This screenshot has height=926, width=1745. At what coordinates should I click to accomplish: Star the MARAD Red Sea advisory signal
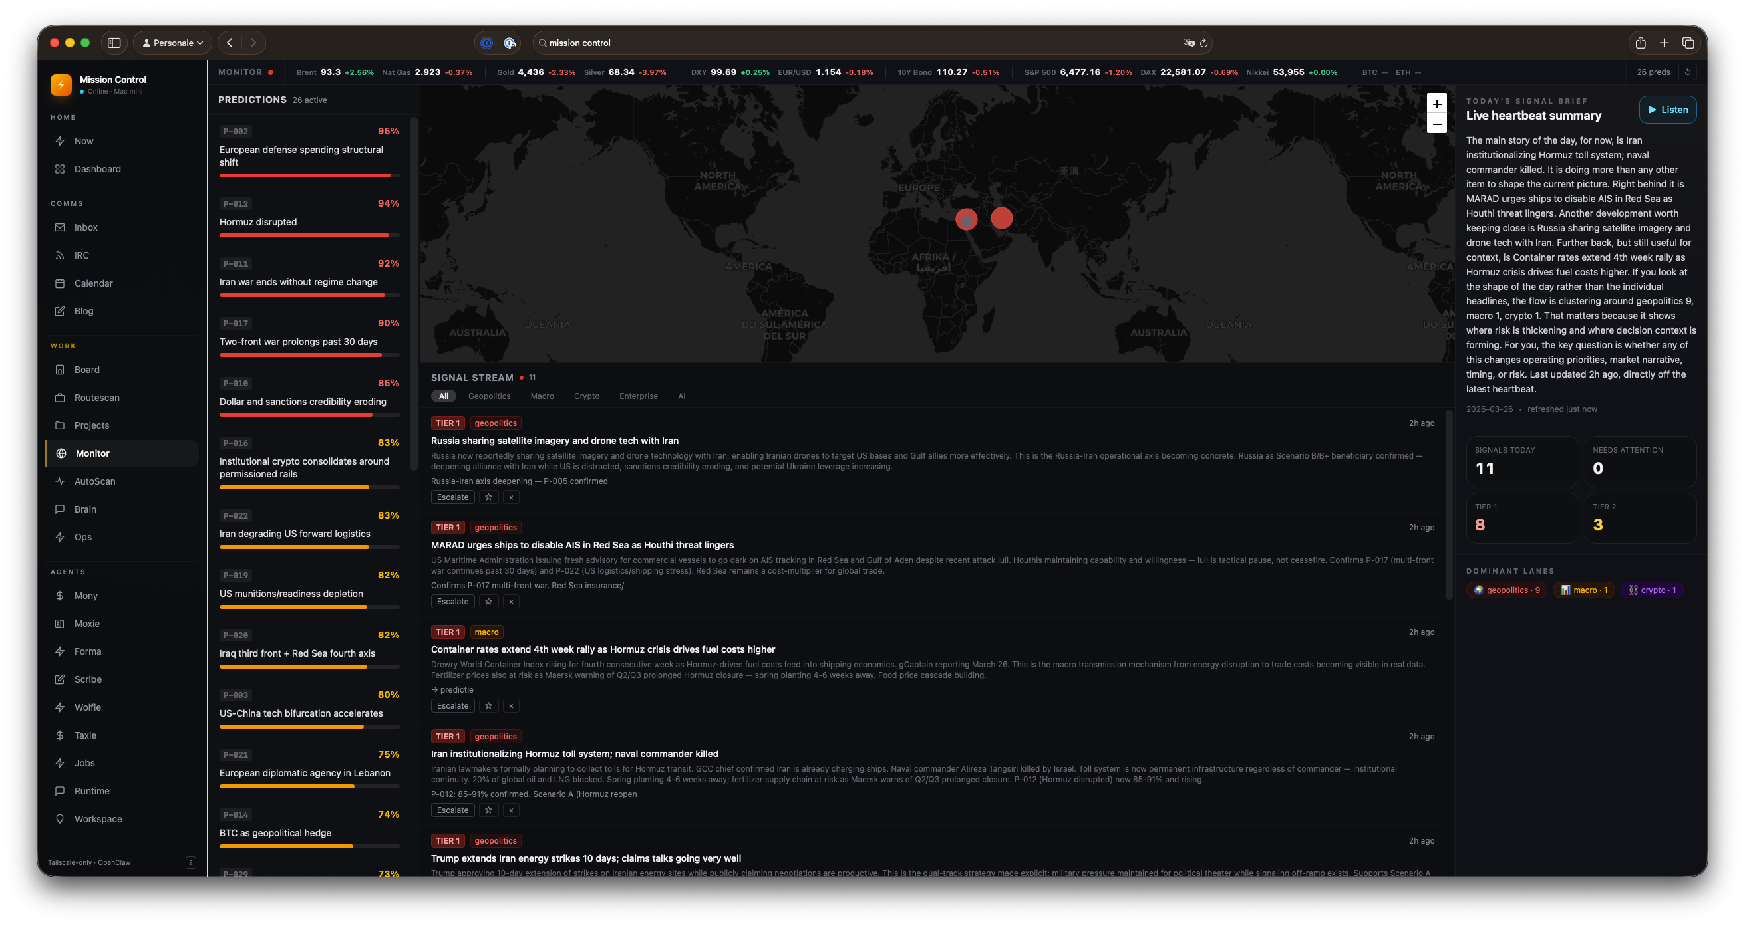pos(488,601)
